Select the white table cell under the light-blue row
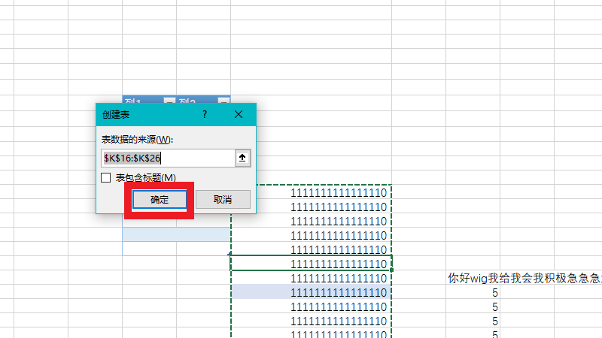The width and height of the screenshot is (602, 338). coord(176,249)
